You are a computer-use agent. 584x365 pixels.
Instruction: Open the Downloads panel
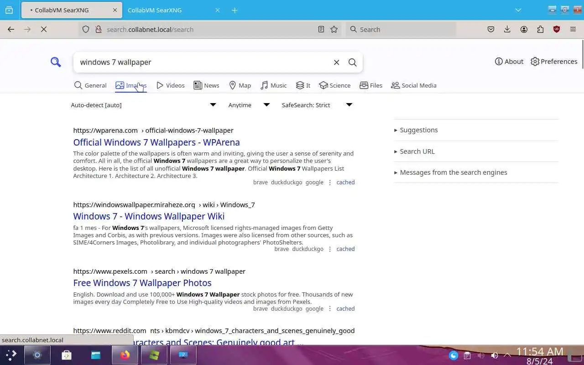[507, 29]
